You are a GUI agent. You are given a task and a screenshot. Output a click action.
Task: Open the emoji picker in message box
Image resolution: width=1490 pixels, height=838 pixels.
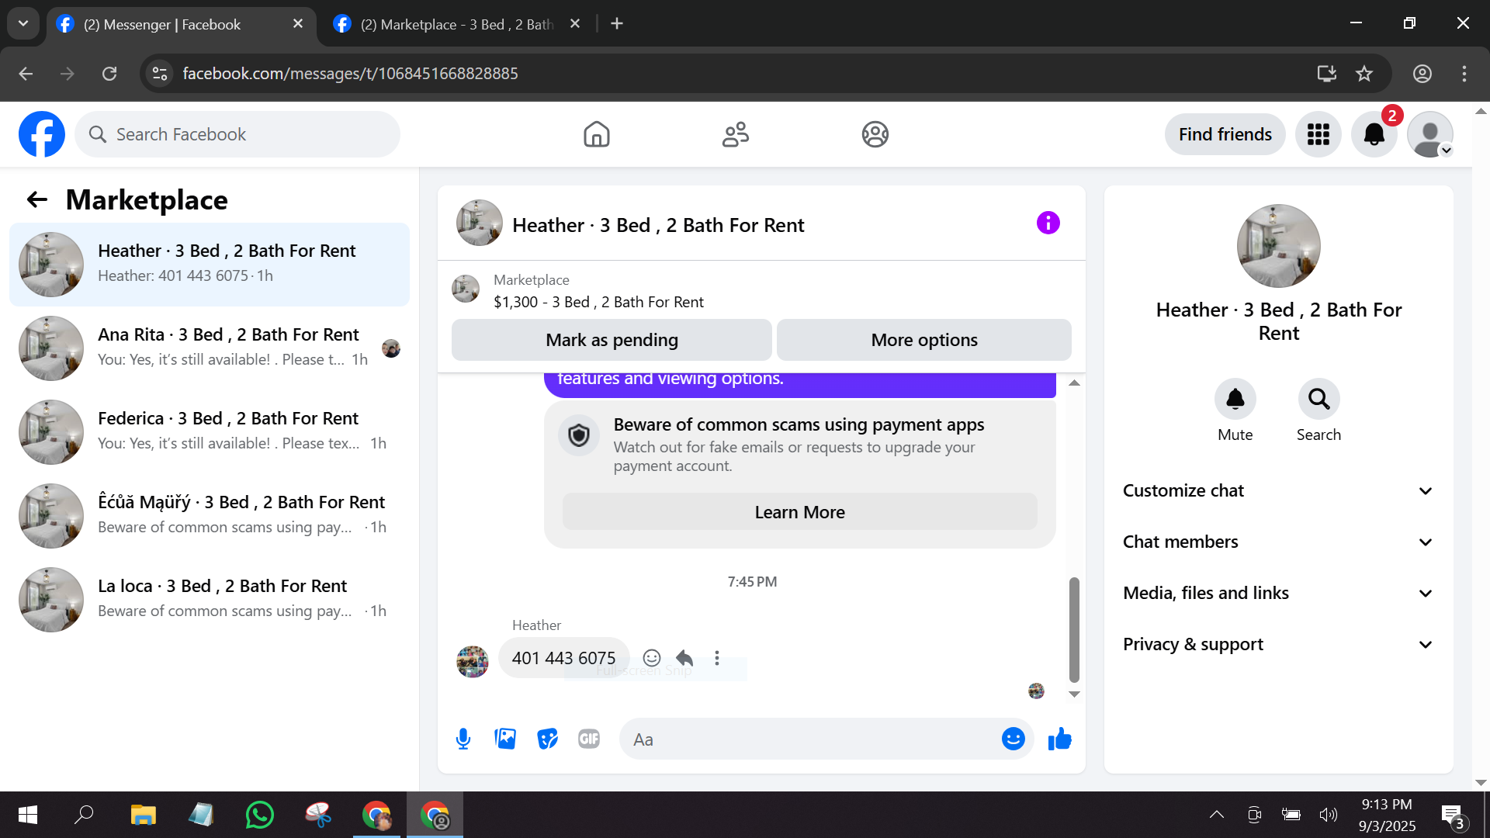pyautogui.click(x=1013, y=739)
